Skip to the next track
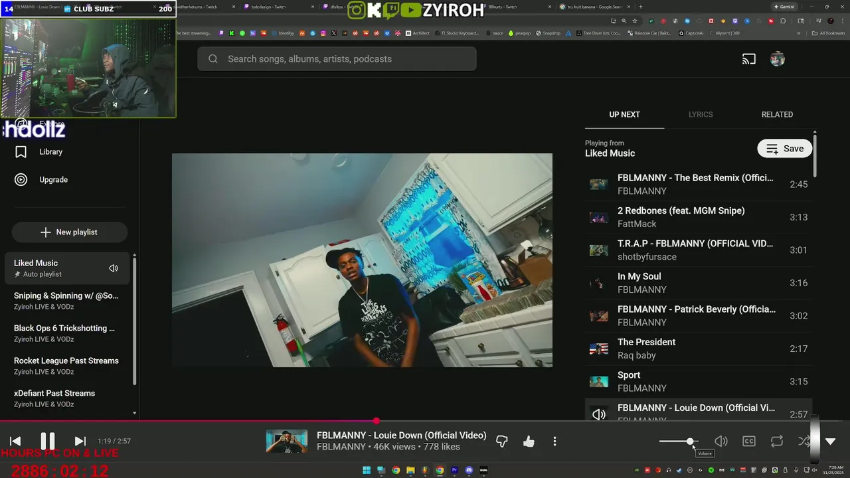850x478 pixels. [80, 441]
